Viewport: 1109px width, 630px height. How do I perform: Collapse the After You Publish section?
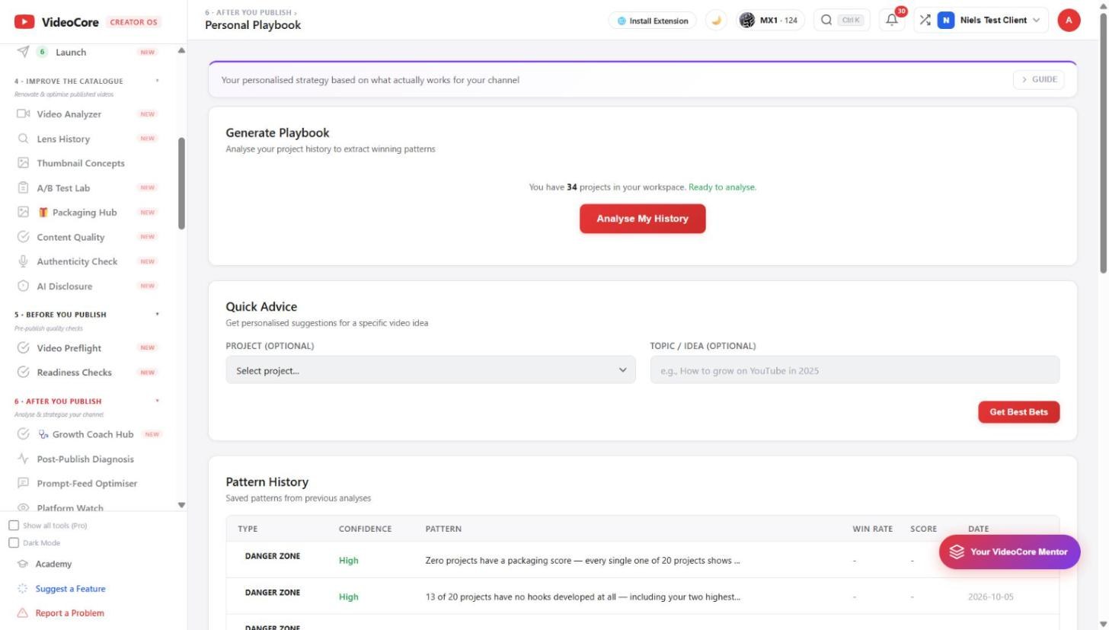tap(158, 401)
